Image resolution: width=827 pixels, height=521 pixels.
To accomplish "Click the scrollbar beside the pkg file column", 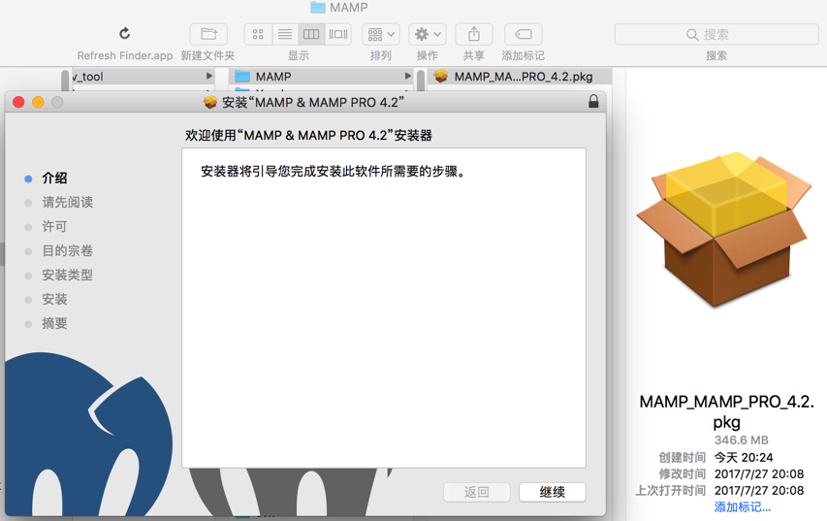I will (x=421, y=81).
